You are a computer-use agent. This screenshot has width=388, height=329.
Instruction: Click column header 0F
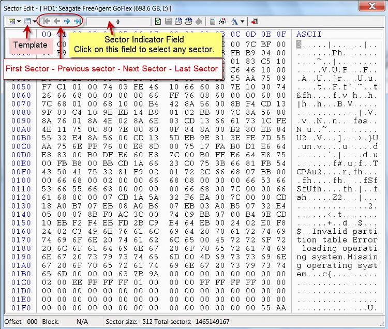click(x=281, y=34)
